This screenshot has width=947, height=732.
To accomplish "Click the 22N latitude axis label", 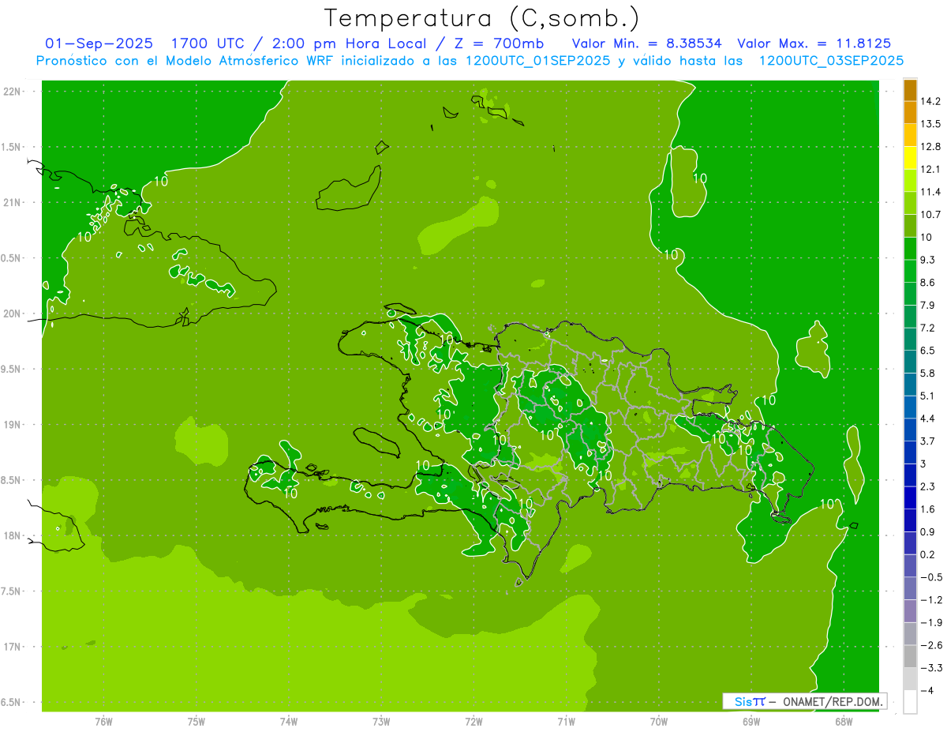I will pos(12,92).
